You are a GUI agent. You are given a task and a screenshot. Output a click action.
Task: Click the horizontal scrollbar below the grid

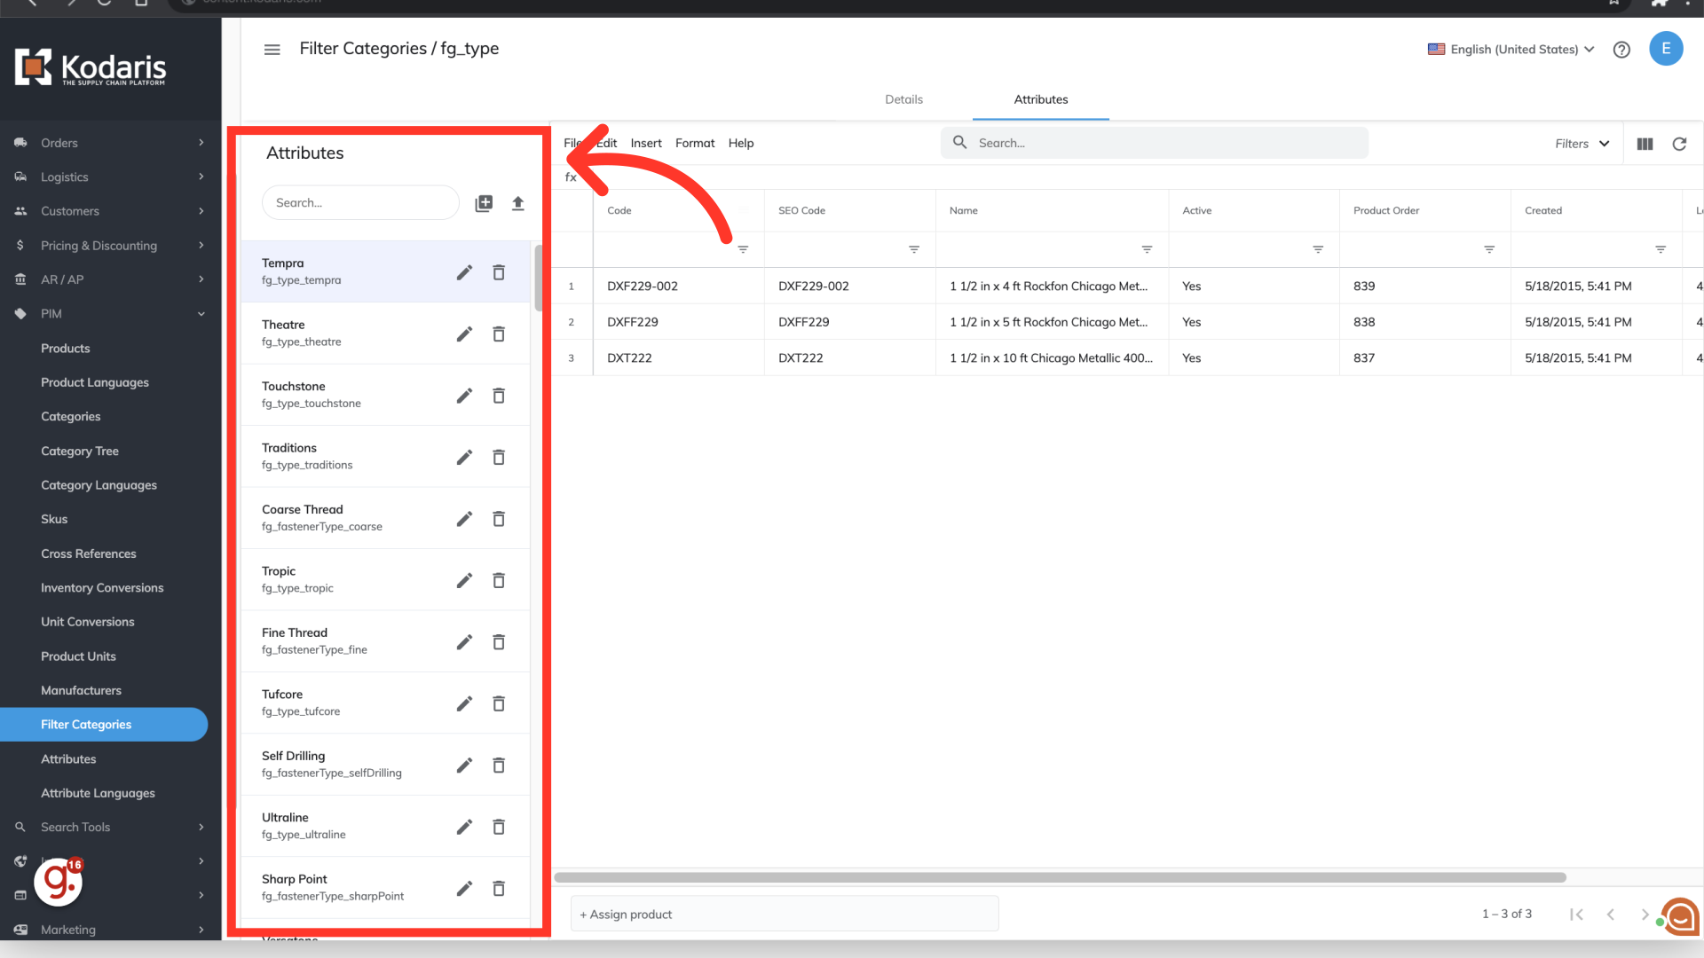pos(1060,877)
